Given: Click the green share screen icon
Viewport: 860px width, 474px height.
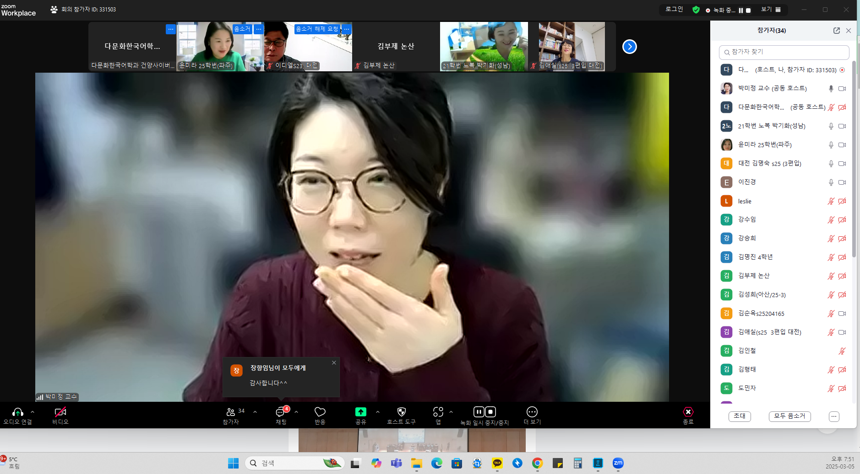Looking at the screenshot, I should (x=361, y=412).
